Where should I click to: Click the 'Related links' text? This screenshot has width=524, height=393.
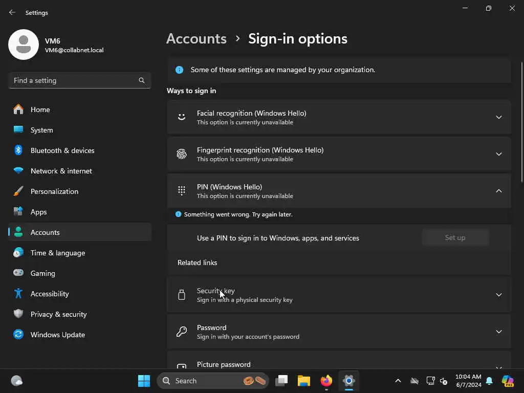(197, 263)
